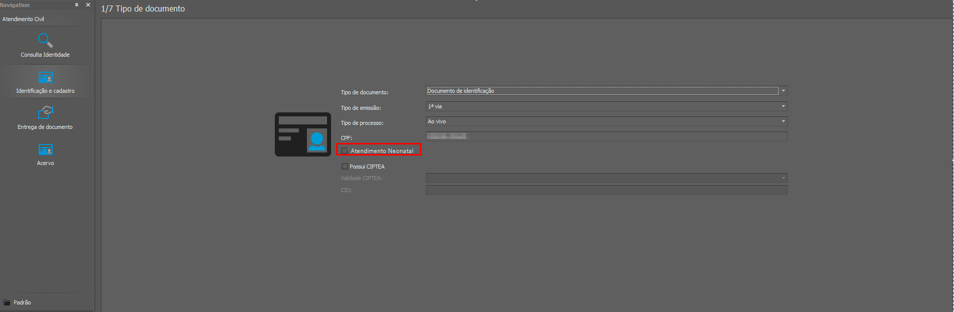The height and width of the screenshot is (312, 954).
Task: Click the CID text field
Action: click(x=606, y=190)
